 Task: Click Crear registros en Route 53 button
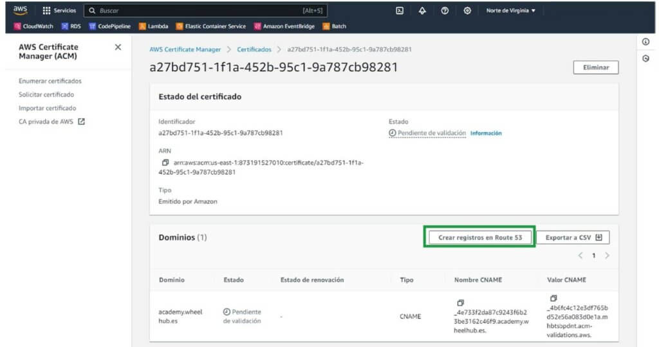tap(479, 237)
